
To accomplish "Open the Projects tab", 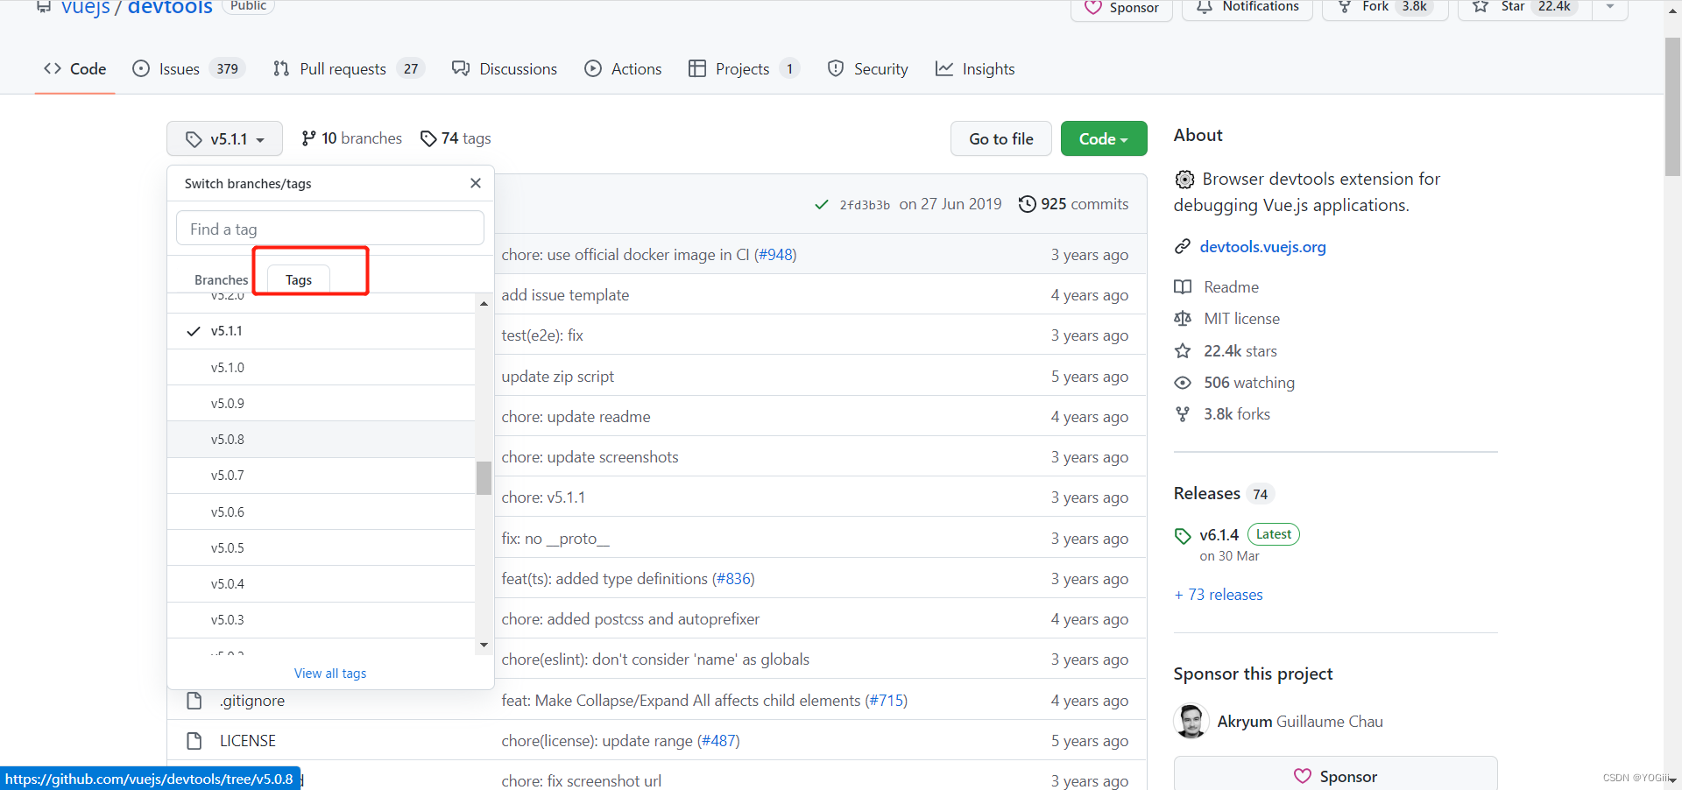I will (x=744, y=69).
